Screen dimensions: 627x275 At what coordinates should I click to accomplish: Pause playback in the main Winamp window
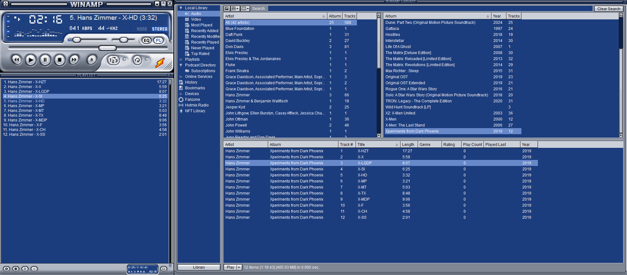[x=45, y=60]
